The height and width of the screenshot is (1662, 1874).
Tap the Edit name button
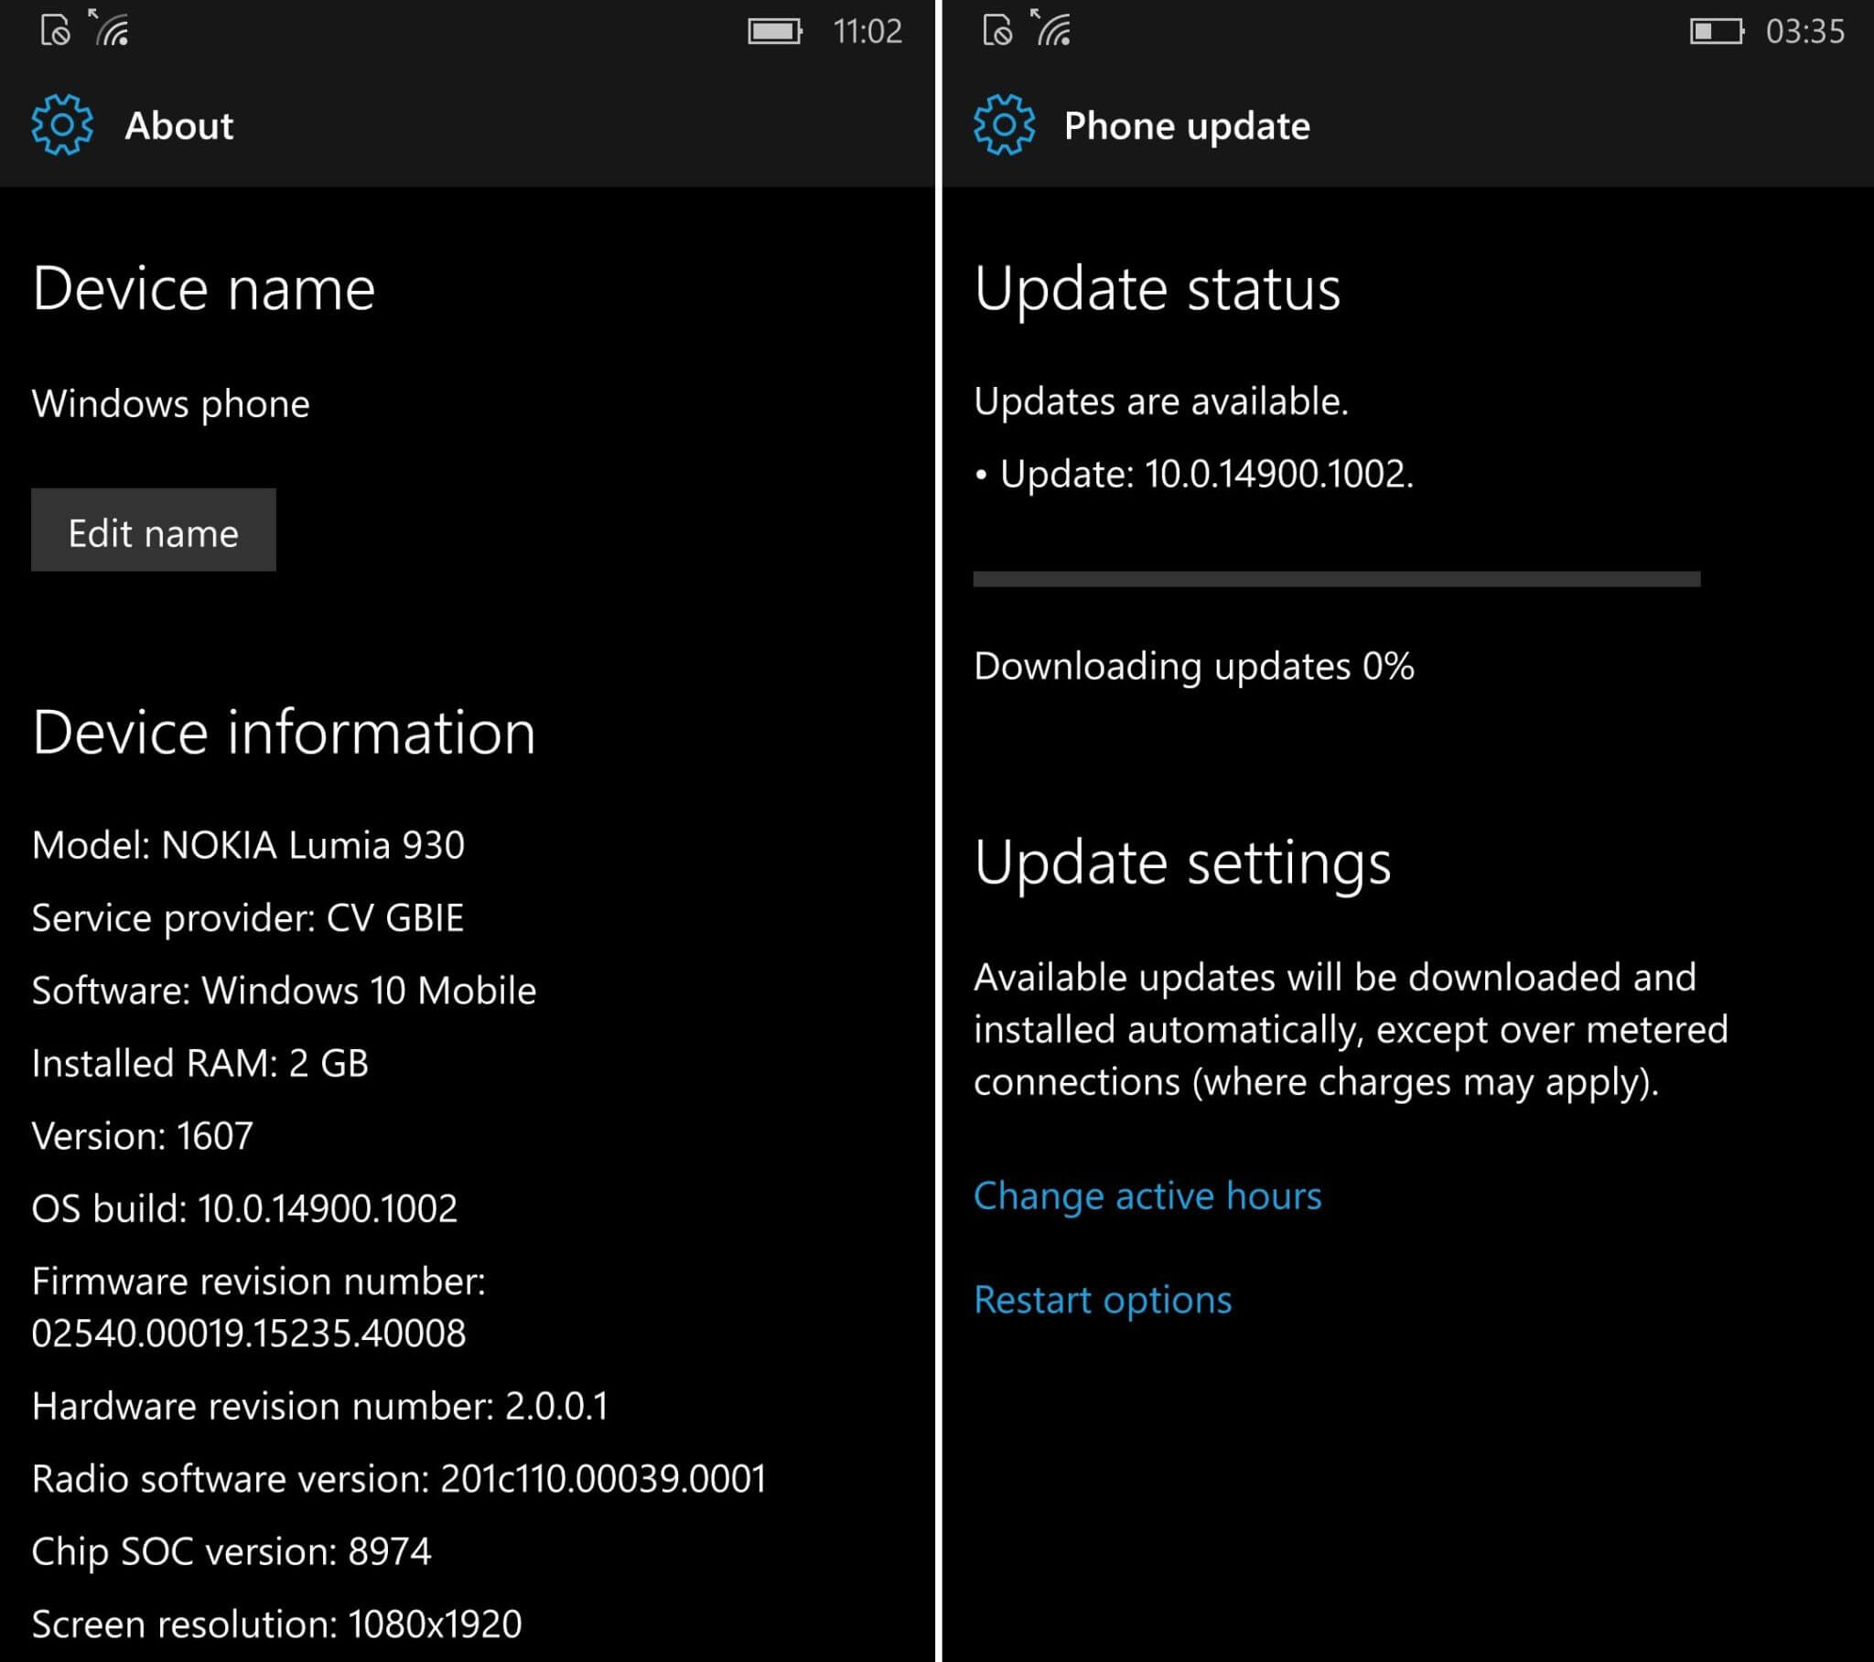(153, 530)
